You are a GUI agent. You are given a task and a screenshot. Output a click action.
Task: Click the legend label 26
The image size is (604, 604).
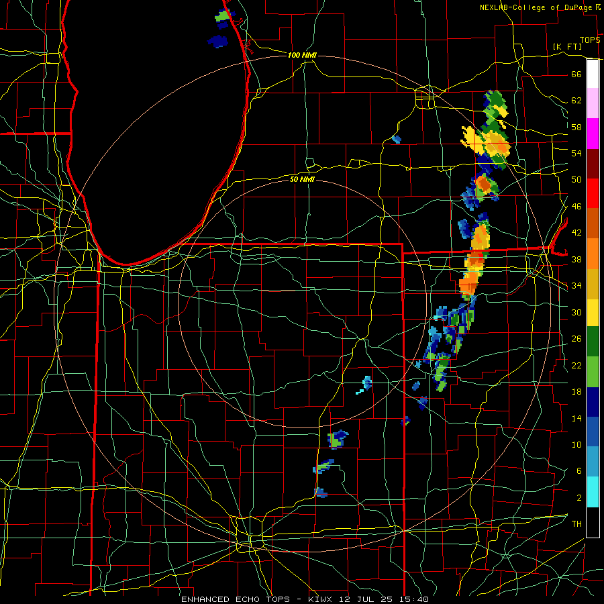tap(576, 339)
